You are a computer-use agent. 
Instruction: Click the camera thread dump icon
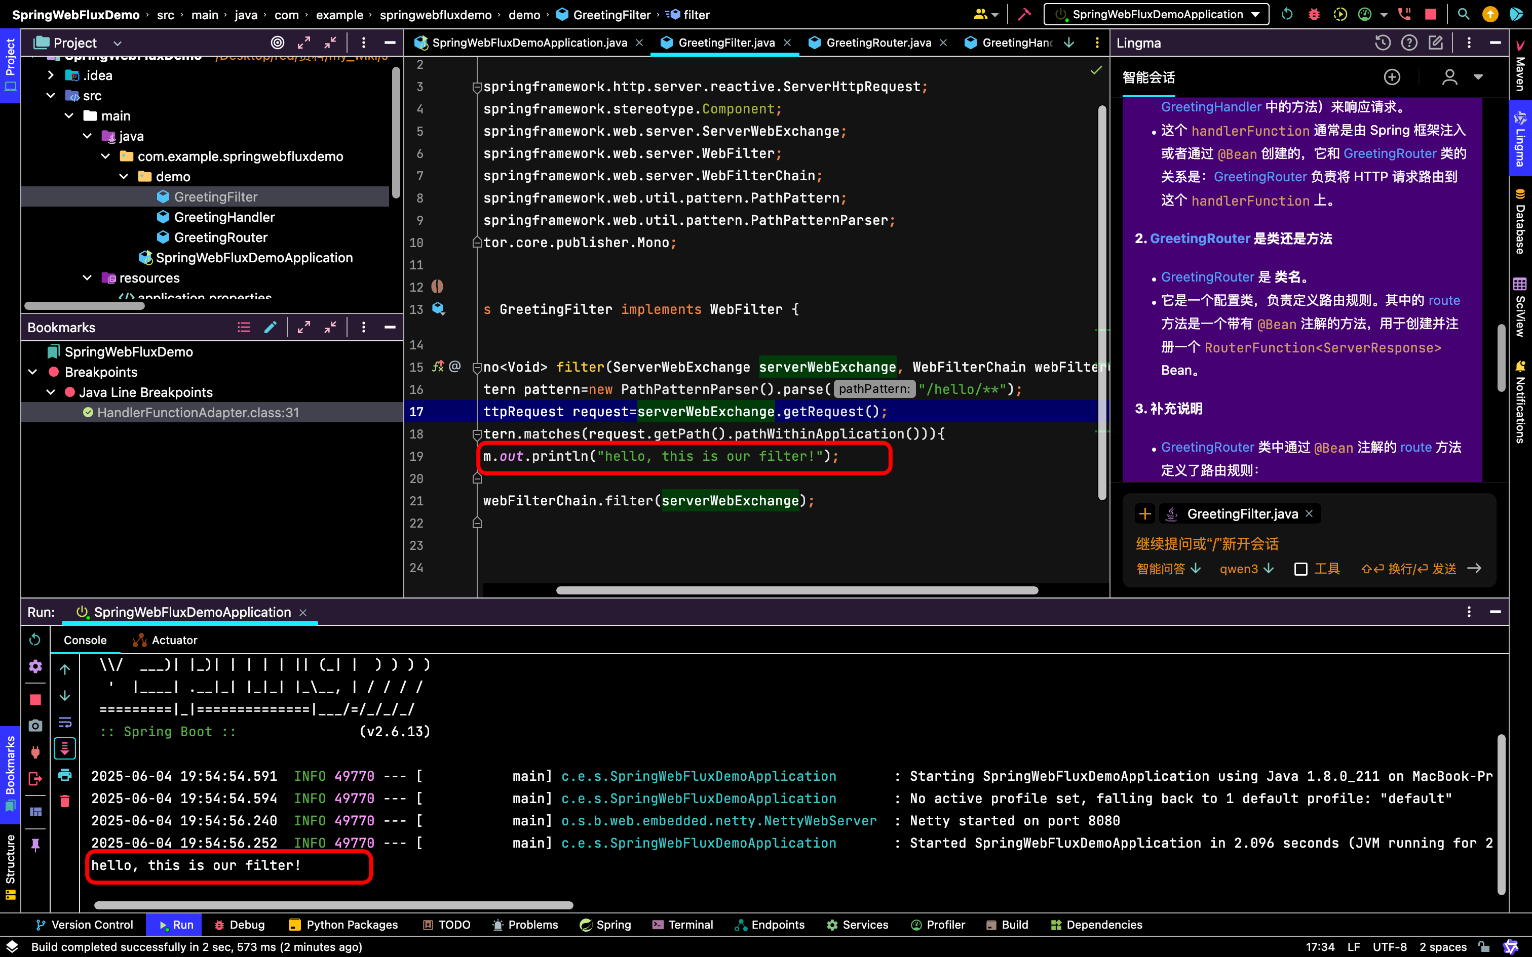click(x=35, y=725)
